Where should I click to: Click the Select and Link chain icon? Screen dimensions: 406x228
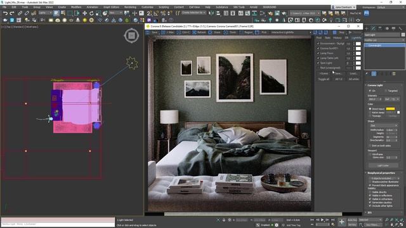coord(20,13)
